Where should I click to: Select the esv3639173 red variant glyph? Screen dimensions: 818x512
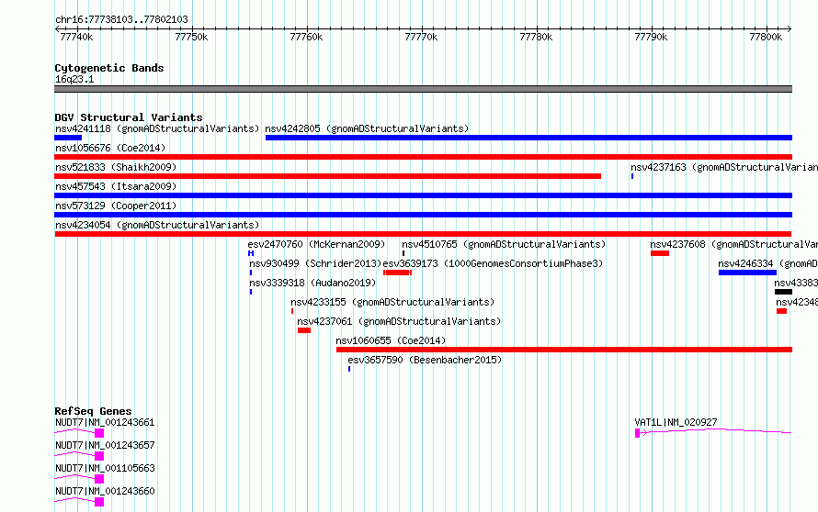tap(398, 273)
